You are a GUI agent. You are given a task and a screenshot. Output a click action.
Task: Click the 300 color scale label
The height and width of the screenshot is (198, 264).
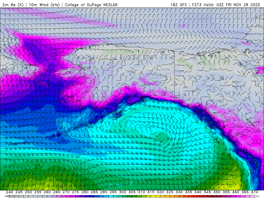(x=122, y=192)
